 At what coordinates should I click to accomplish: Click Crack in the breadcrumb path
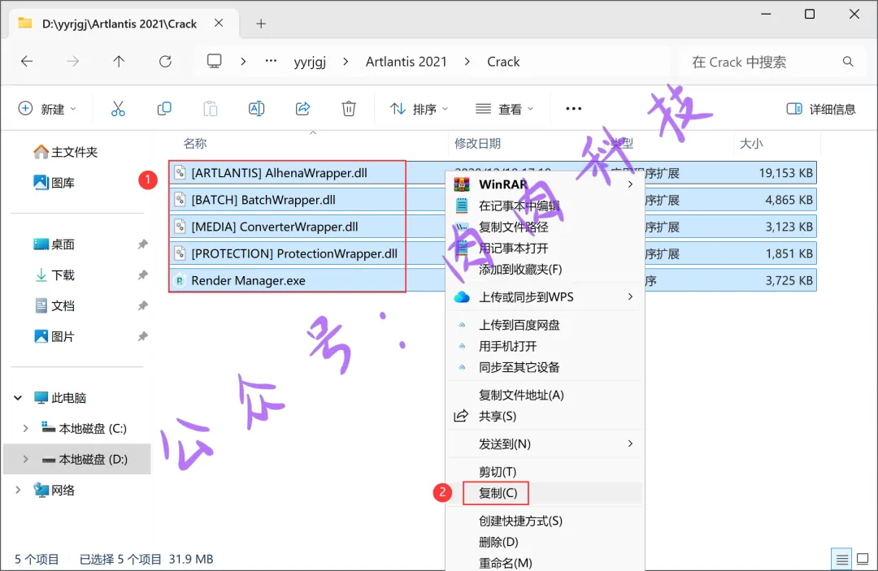(503, 62)
